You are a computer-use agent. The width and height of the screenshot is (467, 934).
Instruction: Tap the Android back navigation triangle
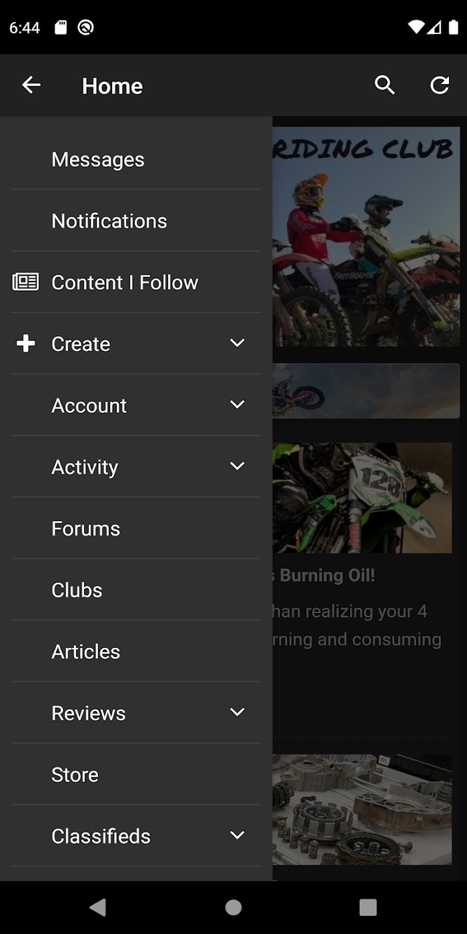click(x=98, y=907)
